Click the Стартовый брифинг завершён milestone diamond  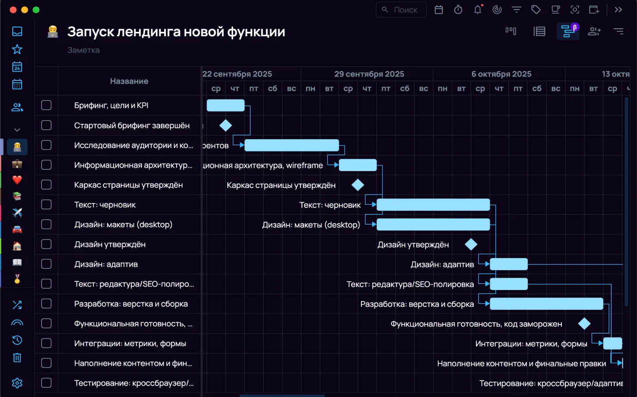226,126
